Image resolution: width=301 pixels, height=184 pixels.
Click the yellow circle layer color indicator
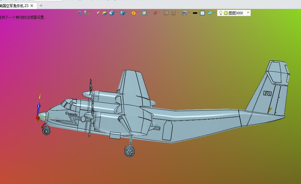(226, 13)
